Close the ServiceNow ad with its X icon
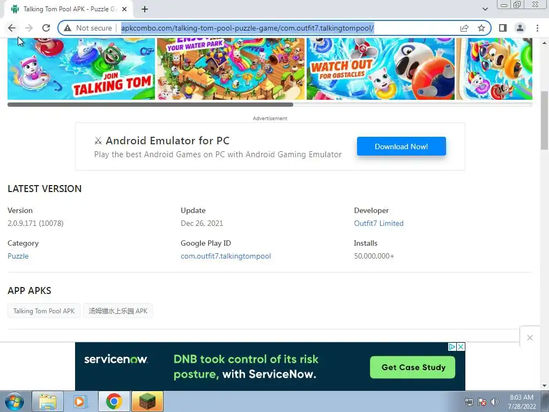The width and height of the screenshot is (549, 412). 461,347
